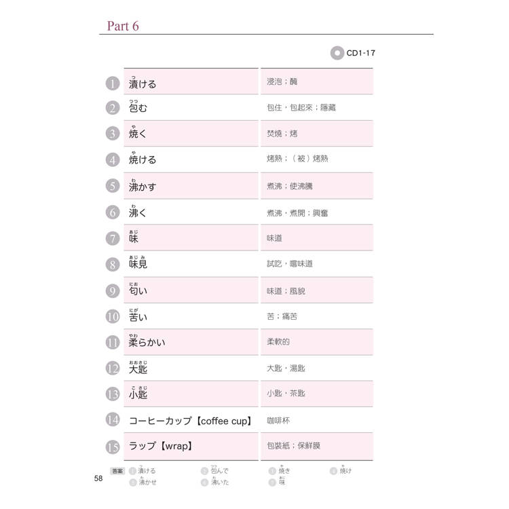The width and height of the screenshot is (509, 509).
Task: Click the meaning 咖啡杯
Action: click(x=278, y=421)
